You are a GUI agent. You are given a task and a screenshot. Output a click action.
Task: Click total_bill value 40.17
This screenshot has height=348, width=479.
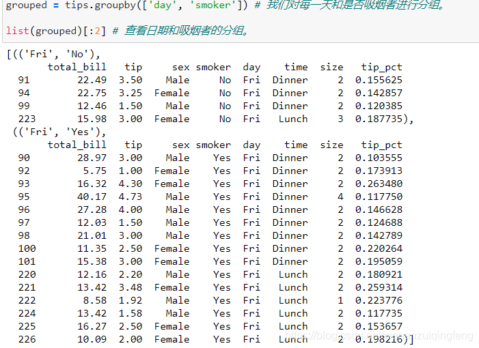[92, 197]
